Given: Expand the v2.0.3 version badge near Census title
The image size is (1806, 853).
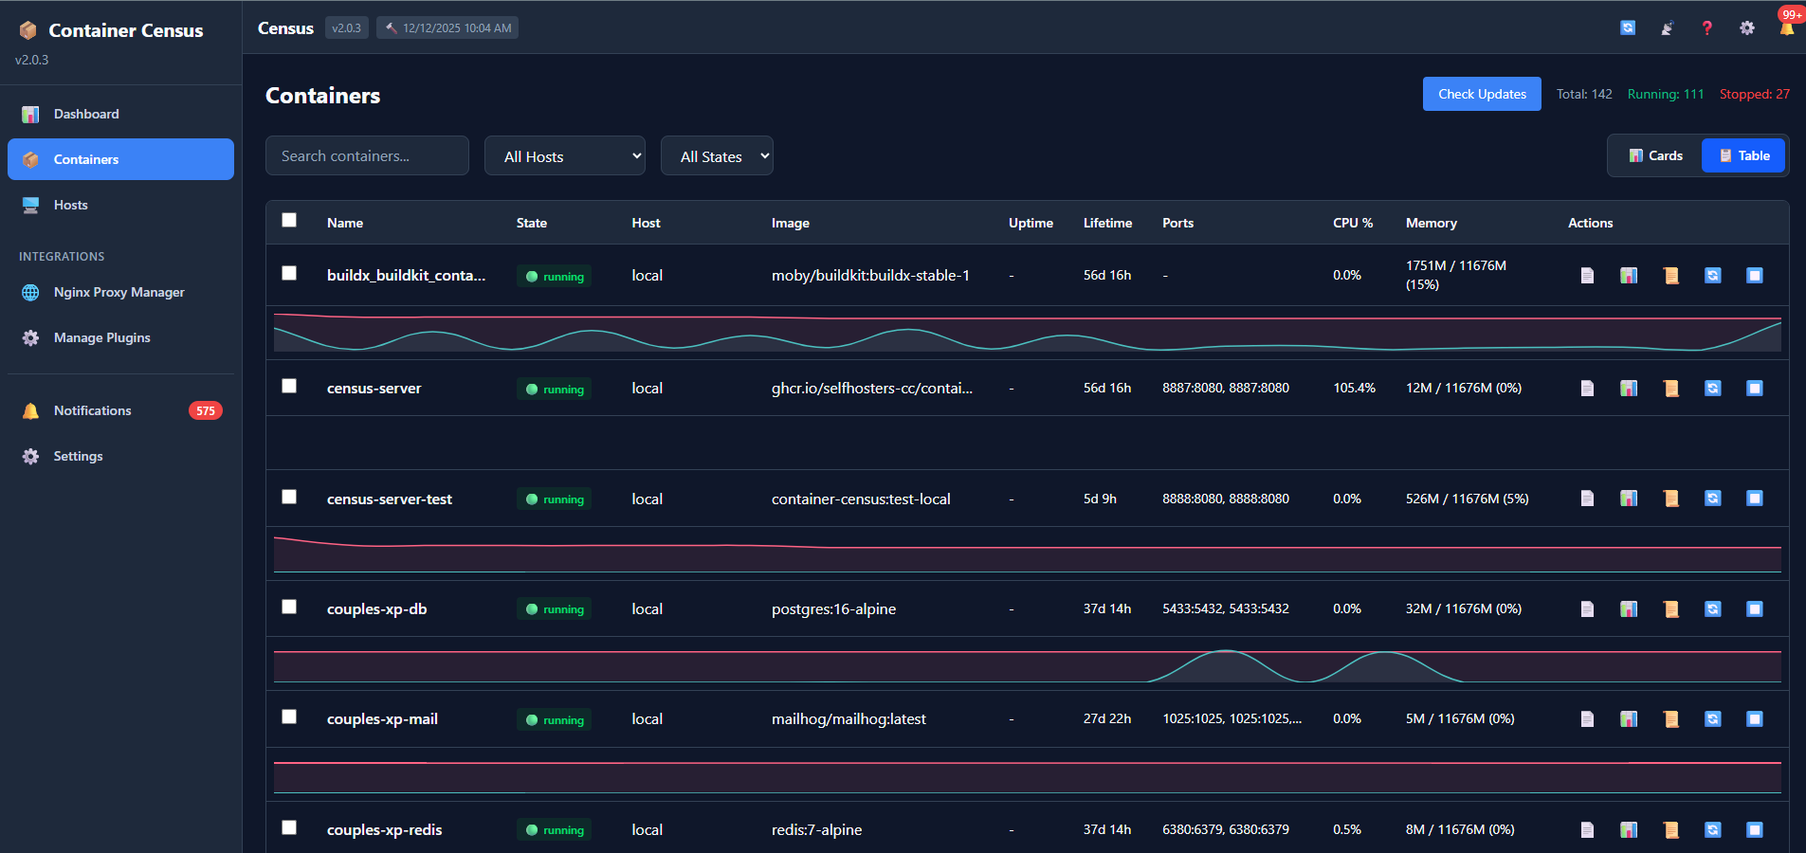Looking at the screenshot, I should [346, 27].
